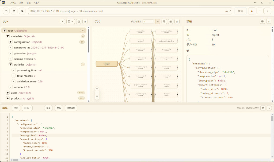Open the ヘルプ menu
This screenshot has height=162, width=274.
coord(36,3)
